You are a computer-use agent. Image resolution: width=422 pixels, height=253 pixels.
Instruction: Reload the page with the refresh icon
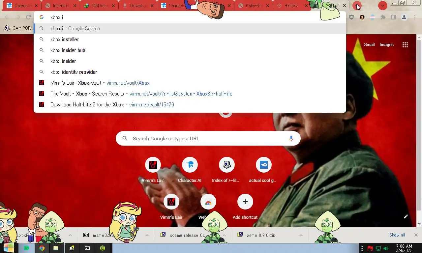coord(28,17)
